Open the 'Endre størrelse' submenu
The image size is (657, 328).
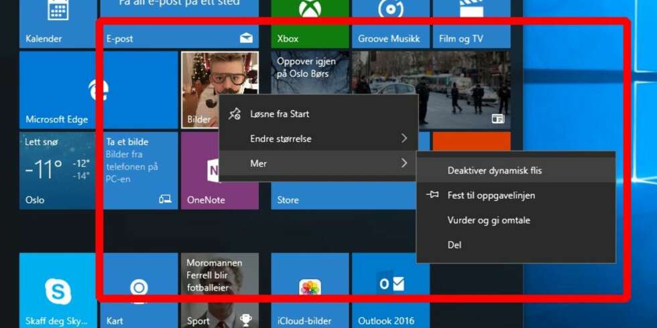(x=318, y=139)
